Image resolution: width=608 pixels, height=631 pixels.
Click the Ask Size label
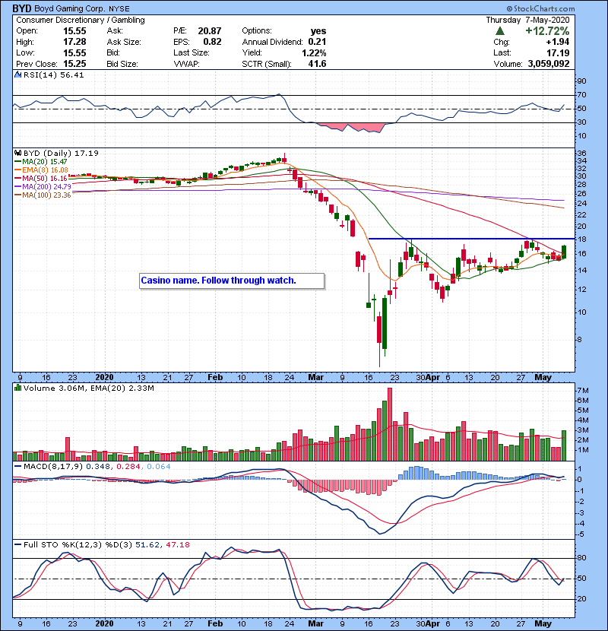124,42
